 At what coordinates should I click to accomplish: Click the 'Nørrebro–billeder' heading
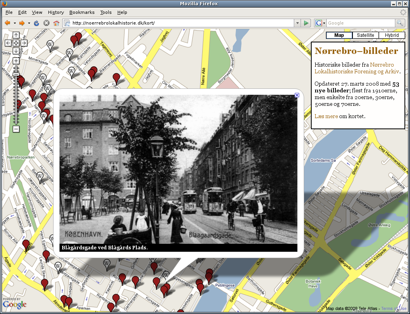coord(356,51)
